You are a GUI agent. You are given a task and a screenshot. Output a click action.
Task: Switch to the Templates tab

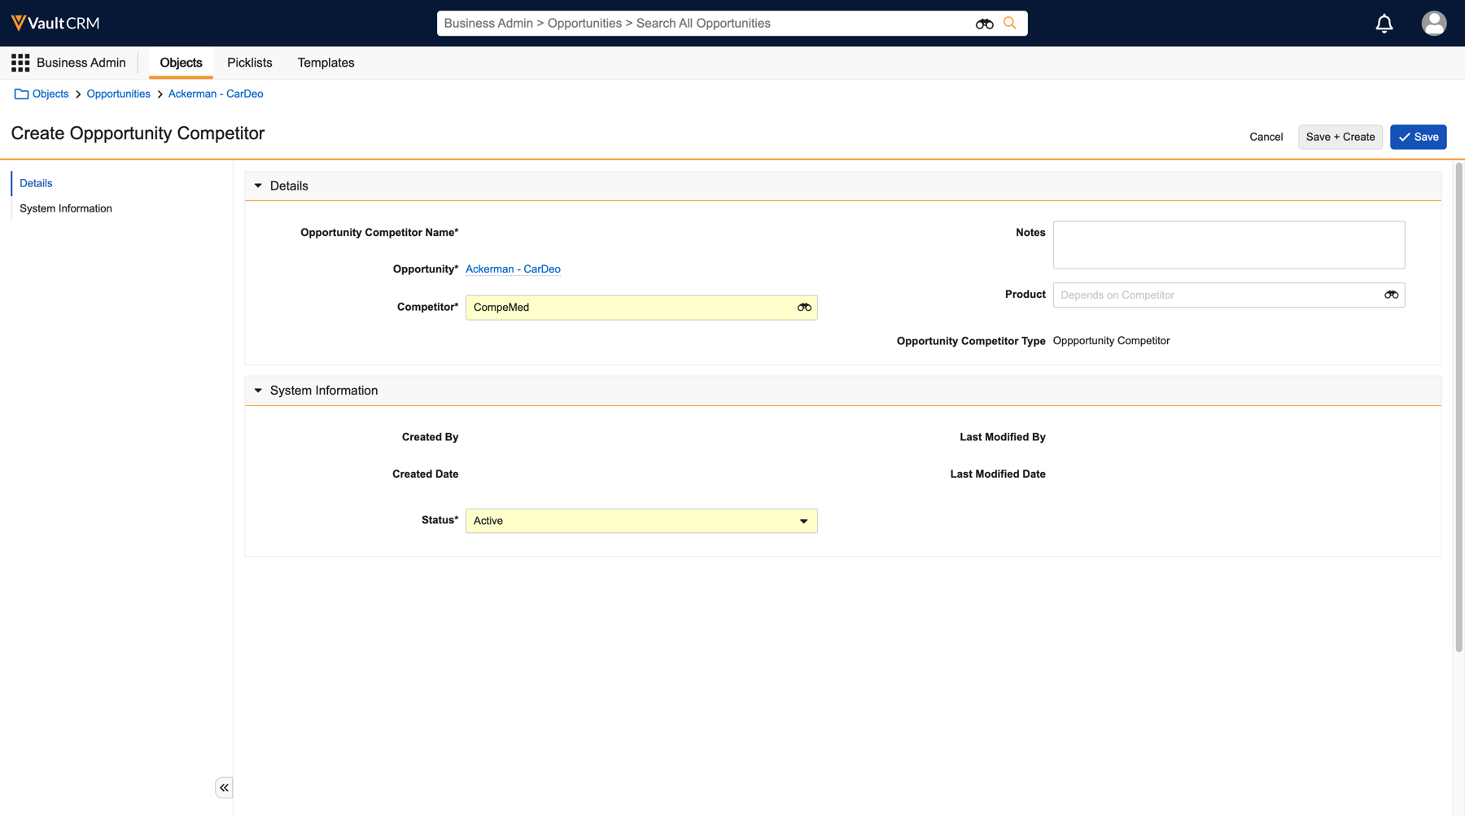[x=326, y=63]
